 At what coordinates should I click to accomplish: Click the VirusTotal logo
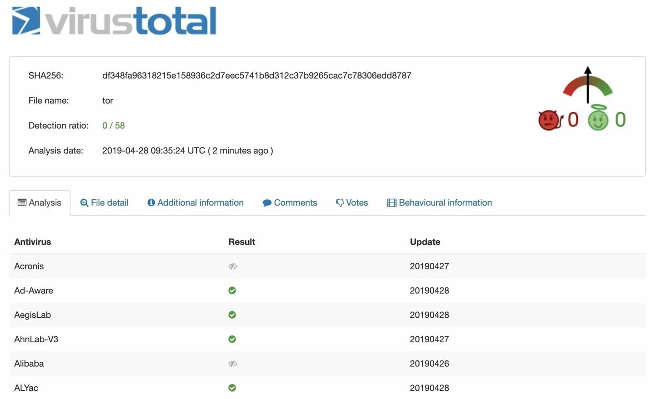tap(114, 21)
